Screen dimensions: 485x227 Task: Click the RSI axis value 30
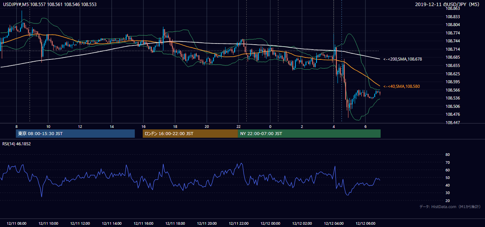coord(447,193)
